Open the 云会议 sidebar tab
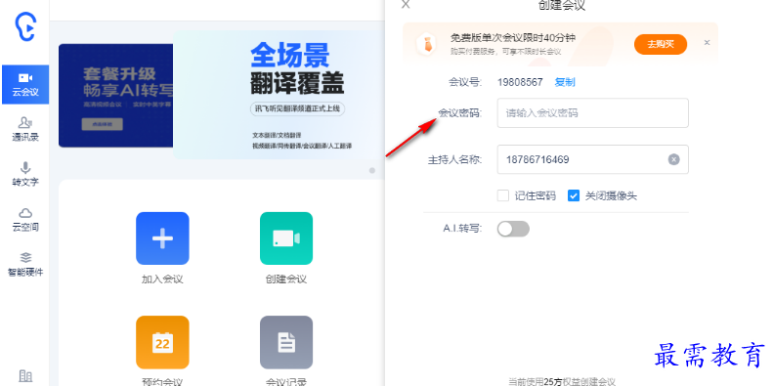 (25, 84)
